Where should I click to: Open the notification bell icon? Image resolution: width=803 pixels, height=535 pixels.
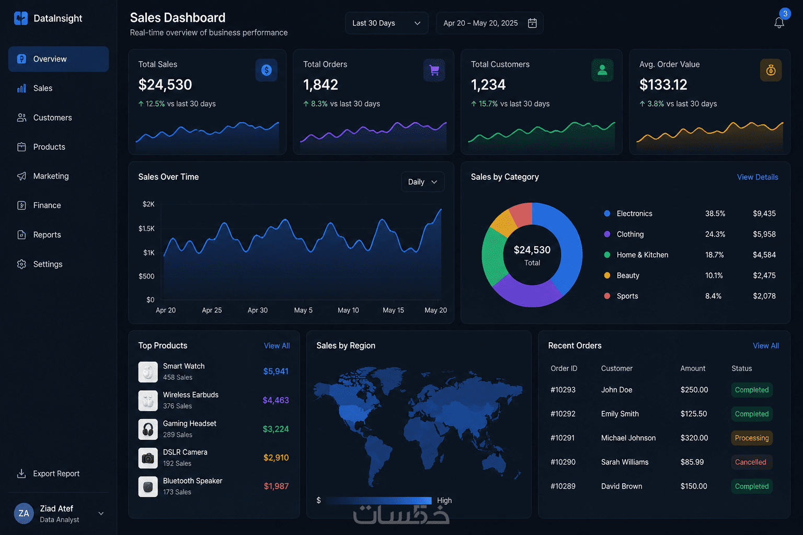(779, 22)
